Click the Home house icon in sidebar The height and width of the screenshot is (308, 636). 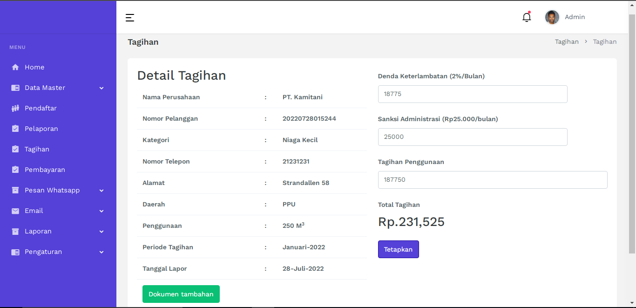pyautogui.click(x=15, y=67)
